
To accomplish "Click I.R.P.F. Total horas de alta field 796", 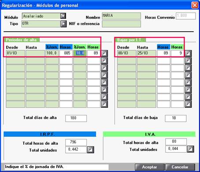I will click(x=76, y=142).
